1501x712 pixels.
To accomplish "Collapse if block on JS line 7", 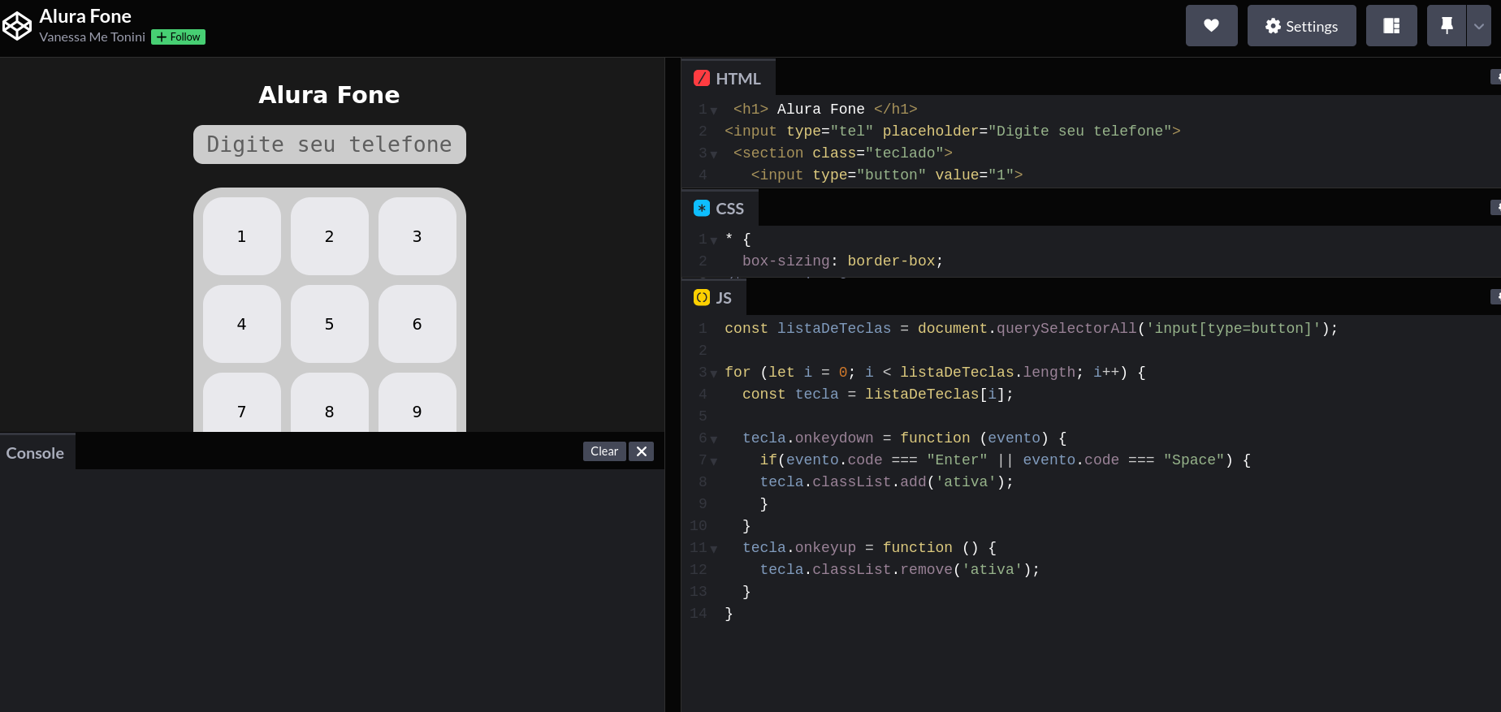I will [x=714, y=461].
